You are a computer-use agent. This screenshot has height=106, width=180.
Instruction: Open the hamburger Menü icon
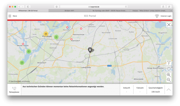(10, 16)
